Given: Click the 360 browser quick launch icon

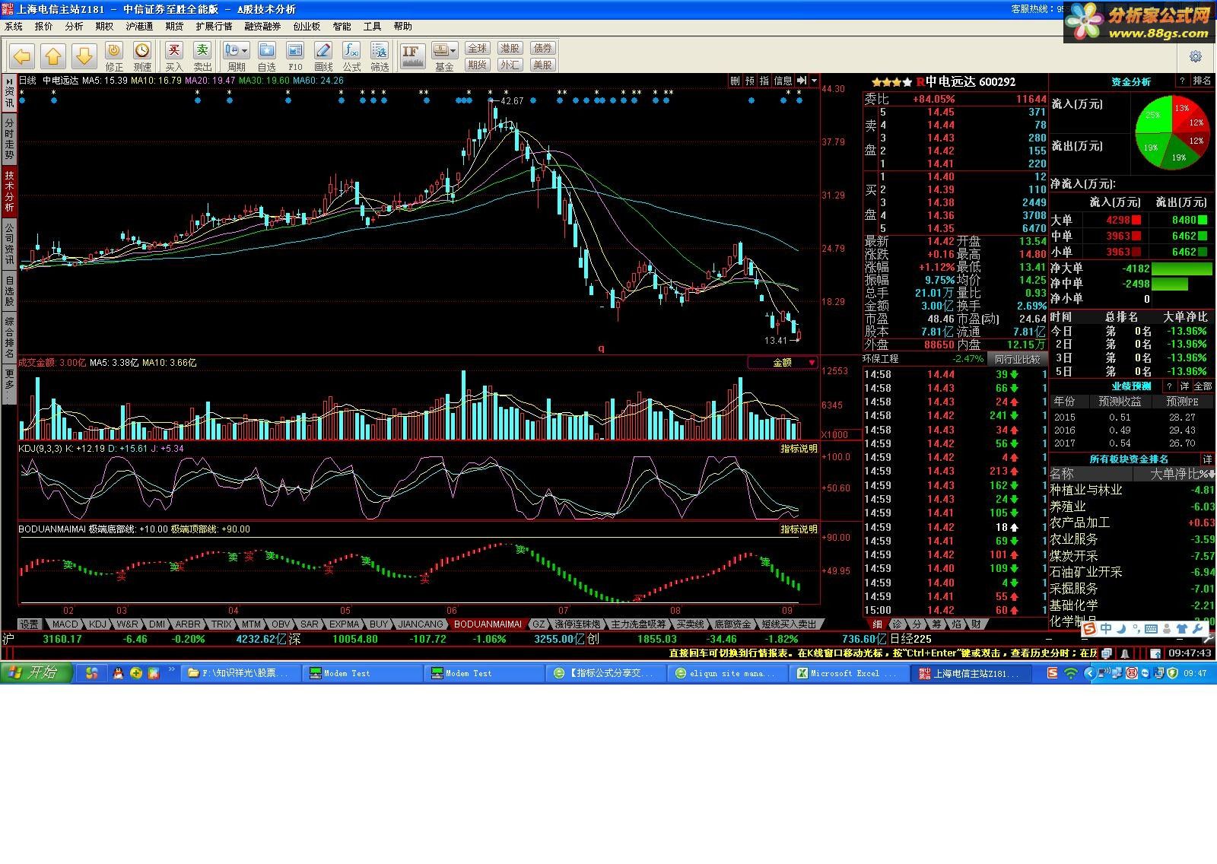Looking at the screenshot, I should pyautogui.click(x=135, y=673).
